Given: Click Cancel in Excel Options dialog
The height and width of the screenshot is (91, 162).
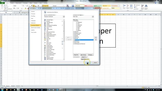Looking at the screenshot, I should [95, 63].
